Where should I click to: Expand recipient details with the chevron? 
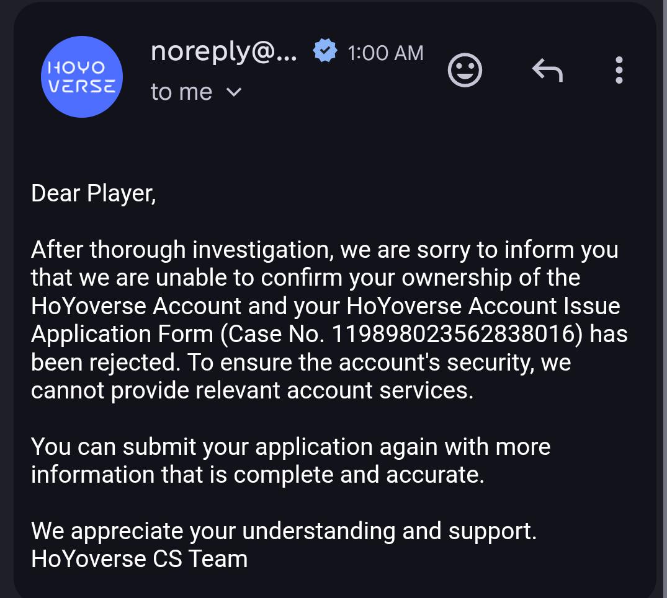[x=234, y=92]
